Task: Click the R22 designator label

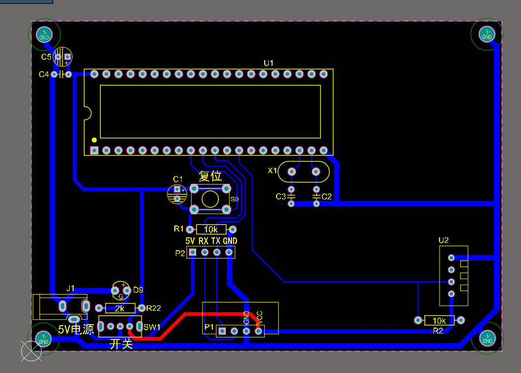Action: (154, 308)
